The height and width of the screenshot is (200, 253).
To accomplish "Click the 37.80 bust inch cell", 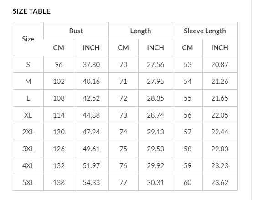I will tap(91, 64).
